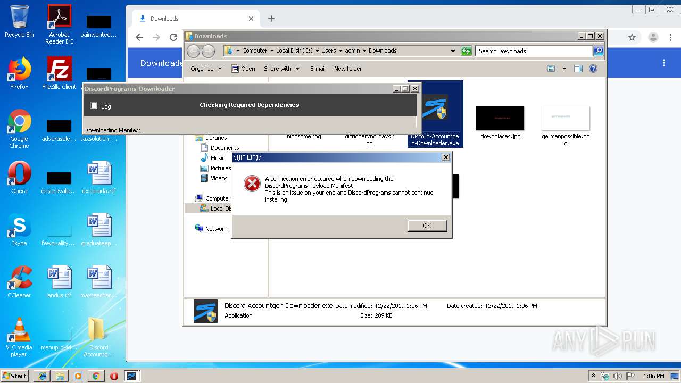The height and width of the screenshot is (383, 681).
Task: Enable the Log checkbox
Action: pos(94,106)
